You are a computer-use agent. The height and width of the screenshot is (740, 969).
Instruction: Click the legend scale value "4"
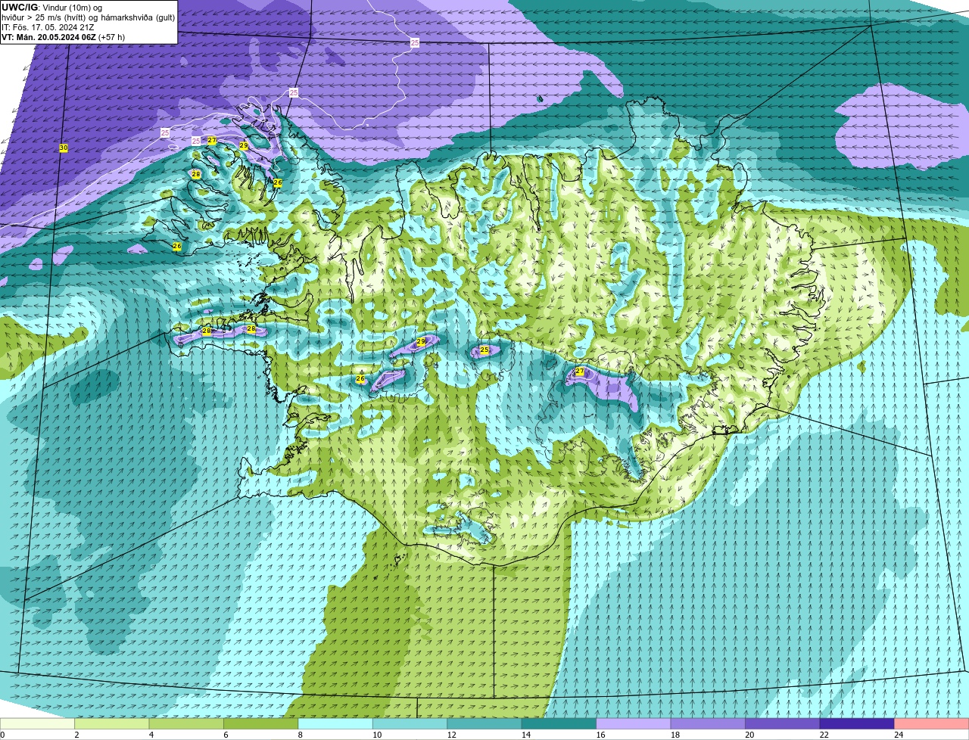point(151,735)
